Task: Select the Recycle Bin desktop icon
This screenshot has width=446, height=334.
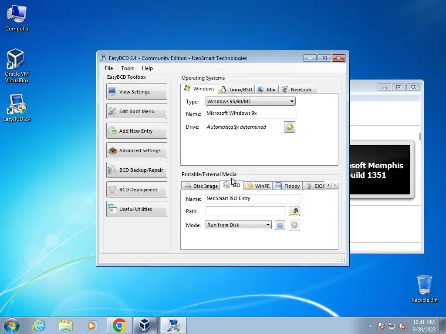Action: [x=424, y=289]
